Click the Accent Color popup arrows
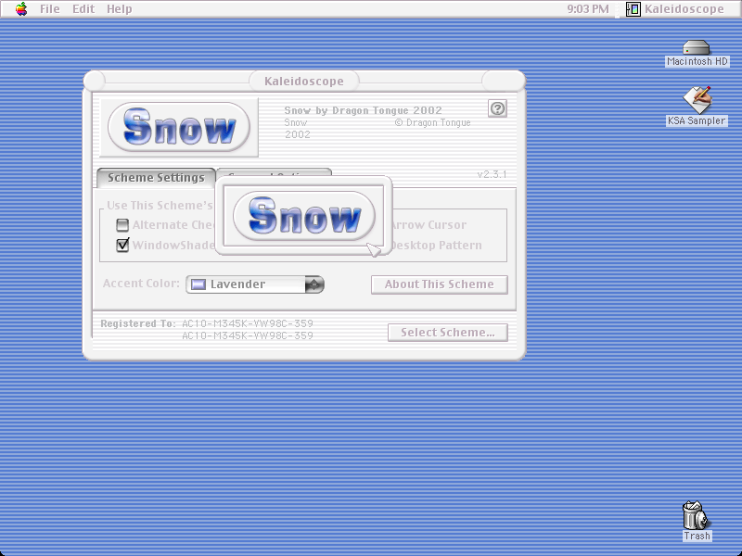The height and width of the screenshot is (556, 742). 314,284
